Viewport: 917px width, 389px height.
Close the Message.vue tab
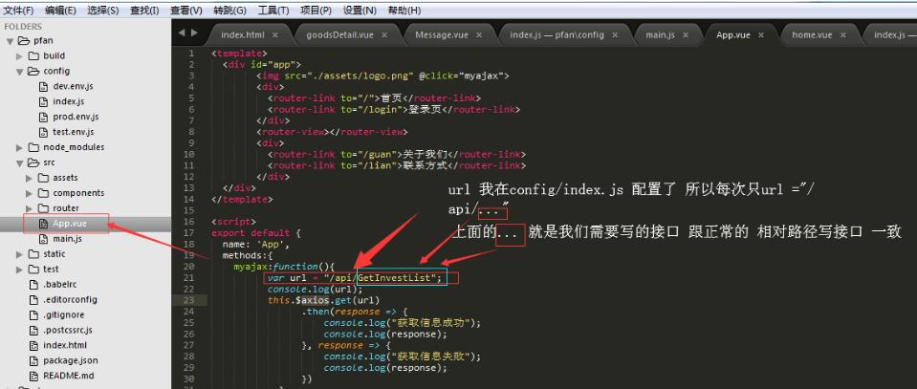[478, 35]
